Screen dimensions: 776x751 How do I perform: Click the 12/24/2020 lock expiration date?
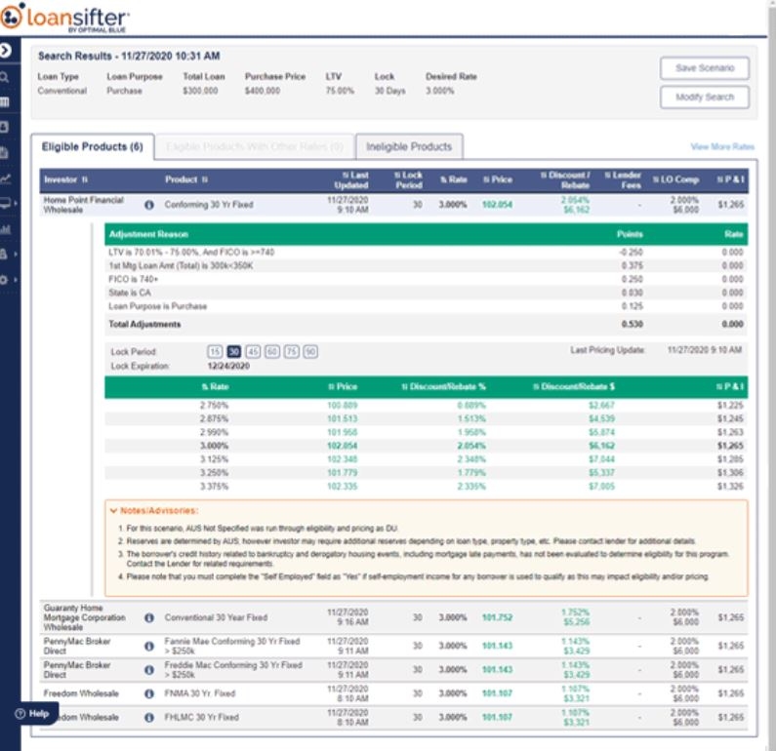coord(228,366)
